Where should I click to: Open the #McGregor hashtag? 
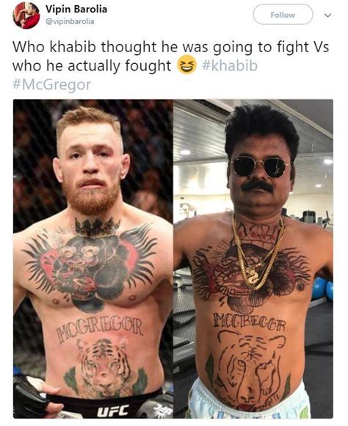[x=51, y=84]
